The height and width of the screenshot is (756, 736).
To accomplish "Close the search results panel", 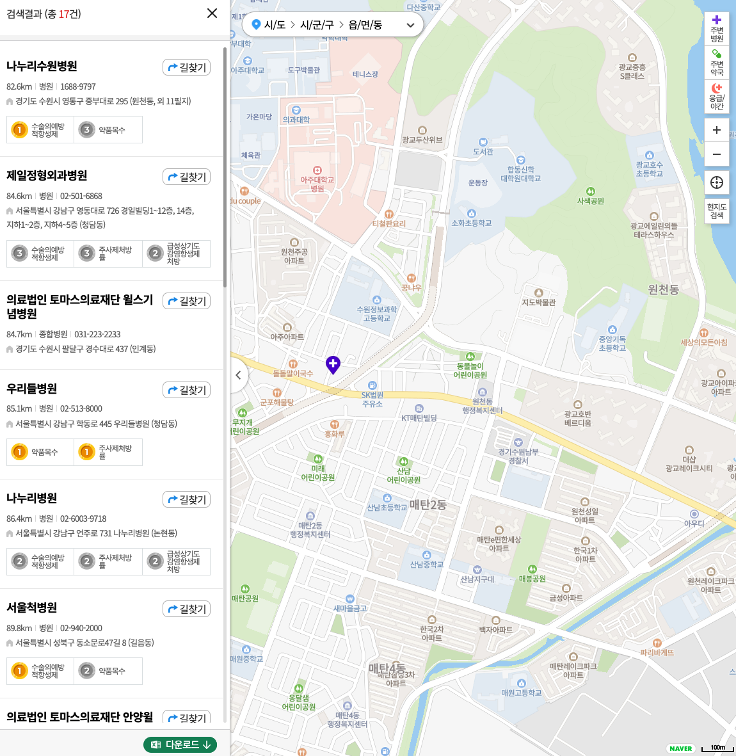I will [x=212, y=13].
